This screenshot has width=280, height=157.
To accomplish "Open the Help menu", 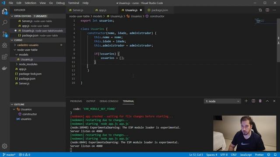I will (x=85, y=3).
